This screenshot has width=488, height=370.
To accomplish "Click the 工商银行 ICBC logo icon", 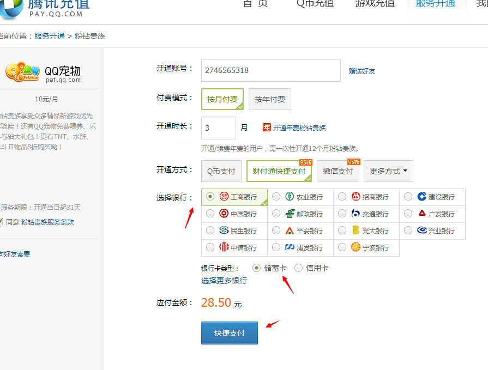I will pyautogui.click(x=224, y=197).
